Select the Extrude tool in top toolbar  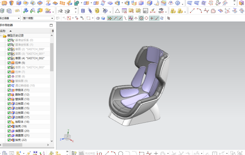tap(4, 3)
